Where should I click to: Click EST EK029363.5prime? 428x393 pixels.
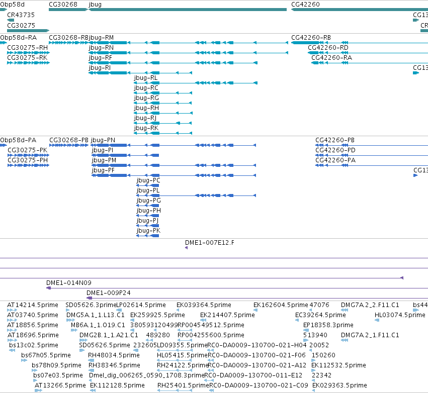click(x=339, y=385)
